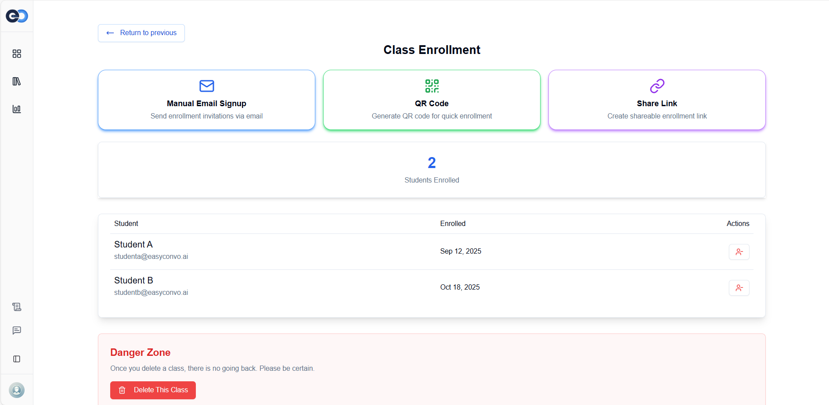Open the user profile avatar
This screenshot has height=405, width=829.
click(x=17, y=390)
